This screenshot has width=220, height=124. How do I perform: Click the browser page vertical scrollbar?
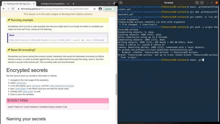point(116,84)
